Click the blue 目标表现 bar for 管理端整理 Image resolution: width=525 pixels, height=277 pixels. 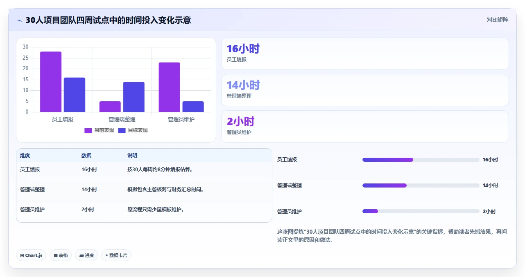tap(134, 97)
